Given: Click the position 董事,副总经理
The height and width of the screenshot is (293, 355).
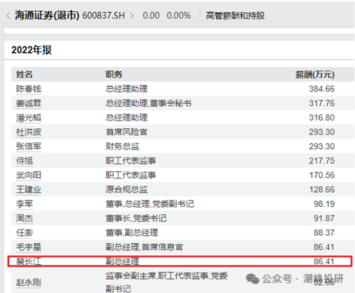Looking at the screenshot, I should coord(132,232).
